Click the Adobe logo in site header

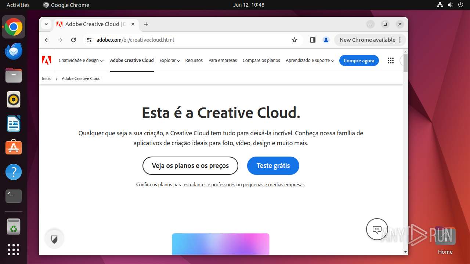tap(47, 60)
